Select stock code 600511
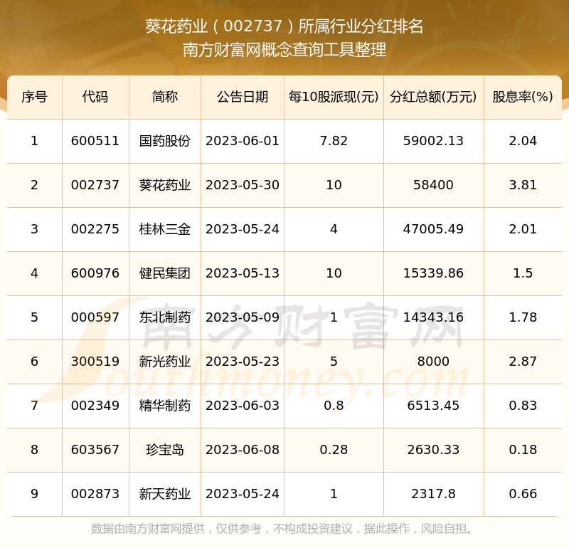569x548 pixels. pos(95,141)
